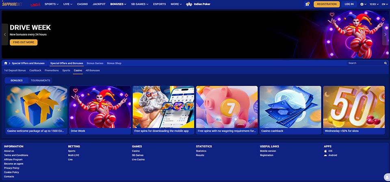Open the Results footer link
This screenshot has height=182, width=390.
click(200, 155)
